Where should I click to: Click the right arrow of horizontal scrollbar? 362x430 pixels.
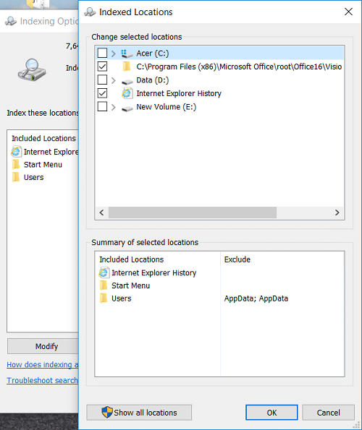coord(337,212)
